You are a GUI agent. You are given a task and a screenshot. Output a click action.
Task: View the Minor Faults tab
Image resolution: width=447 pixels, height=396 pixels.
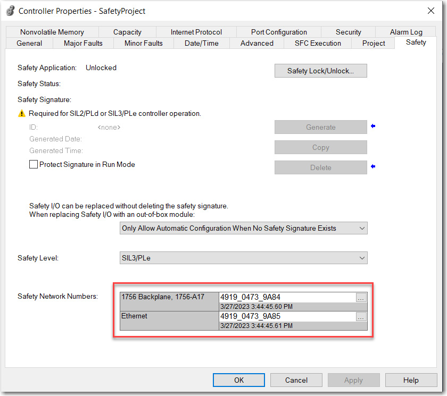point(143,43)
